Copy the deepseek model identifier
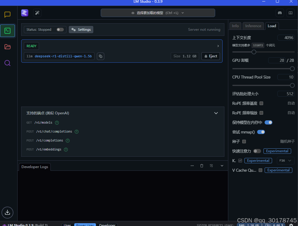Screen dimensions: 298x226 [100, 56]
